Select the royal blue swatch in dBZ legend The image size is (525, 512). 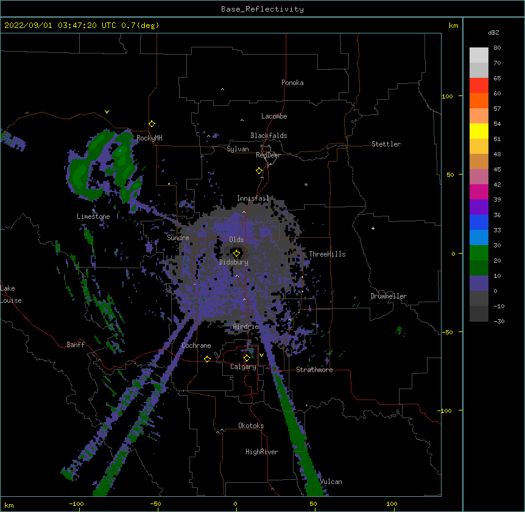pyautogui.click(x=479, y=222)
